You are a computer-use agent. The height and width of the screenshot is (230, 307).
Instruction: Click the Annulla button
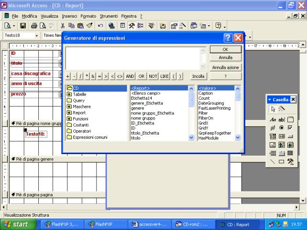tap(226, 58)
